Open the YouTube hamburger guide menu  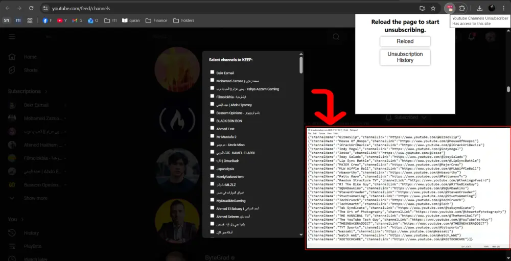click(12, 36)
